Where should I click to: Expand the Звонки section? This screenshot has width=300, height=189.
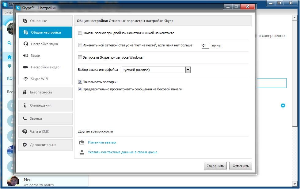coord(45,119)
